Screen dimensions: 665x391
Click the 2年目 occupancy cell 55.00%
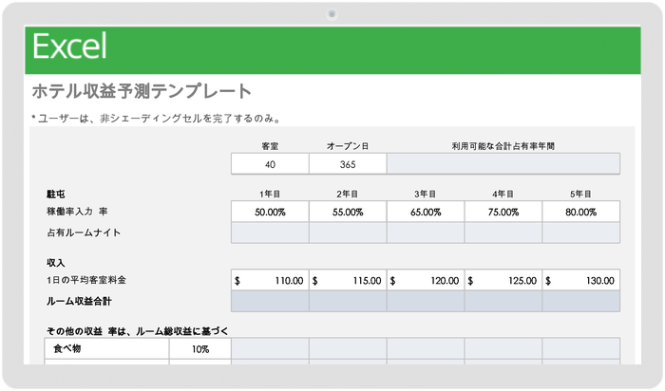(348, 212)
